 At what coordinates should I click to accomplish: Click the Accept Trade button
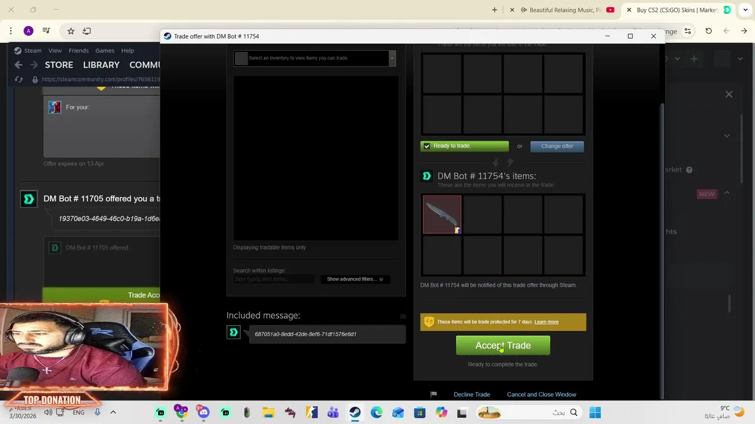[x=503, y=346]
